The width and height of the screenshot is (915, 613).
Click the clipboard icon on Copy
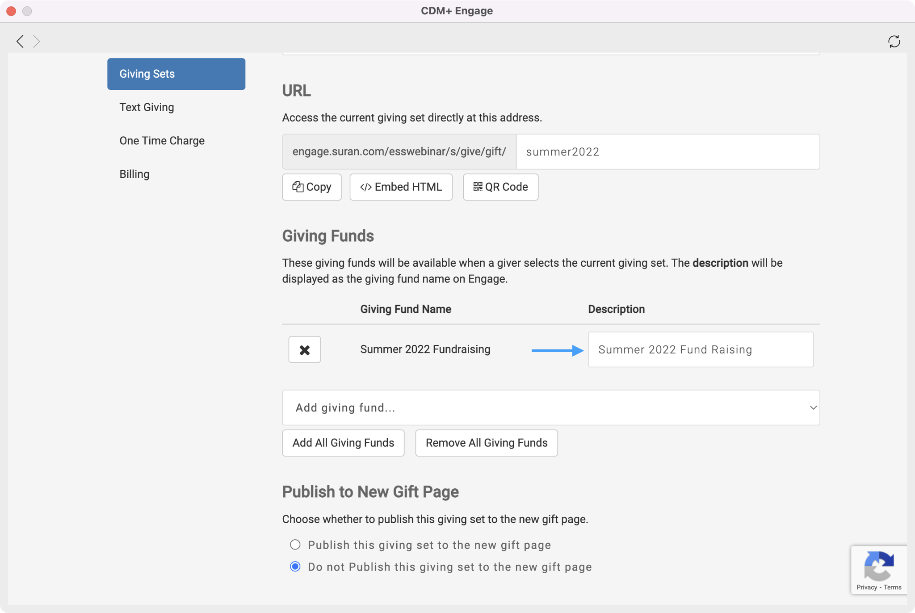coord(298,187)
